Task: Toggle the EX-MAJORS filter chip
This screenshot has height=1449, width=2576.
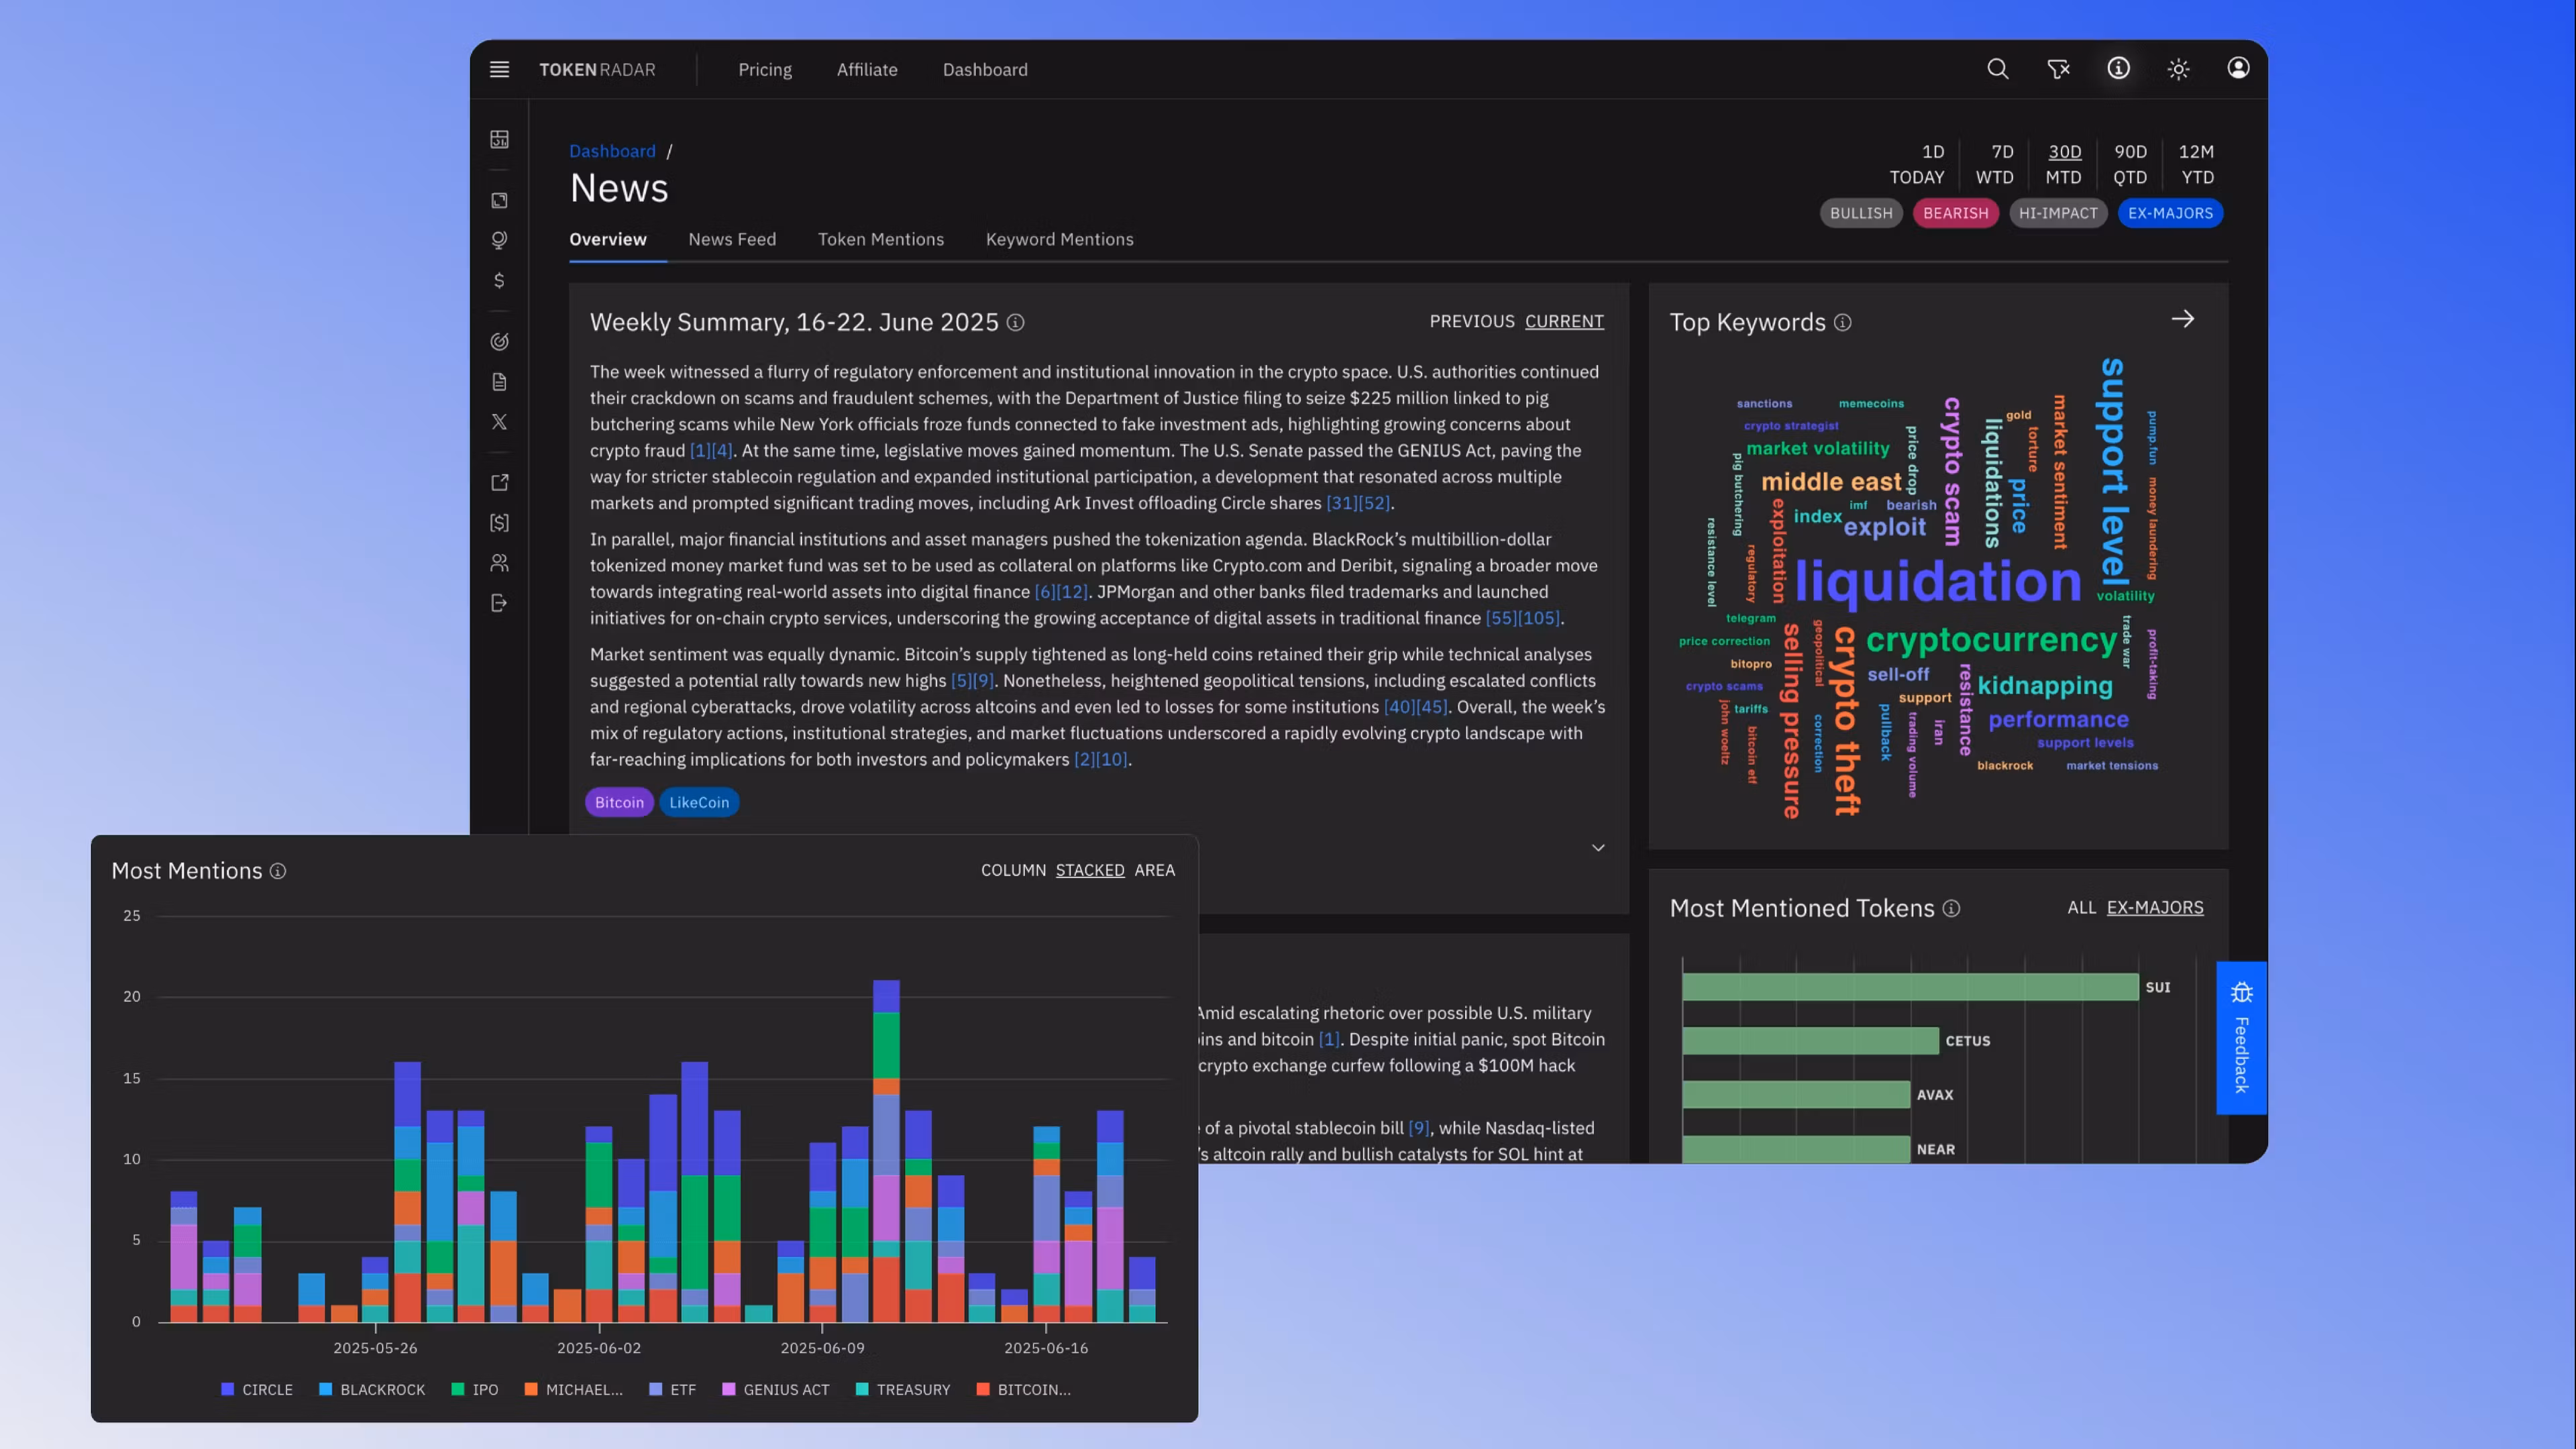Action: (2170, 213)
